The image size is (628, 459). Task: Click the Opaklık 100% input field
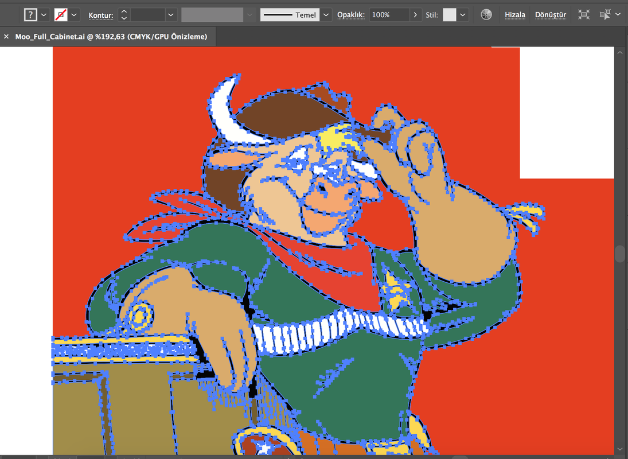coord(389,15)
